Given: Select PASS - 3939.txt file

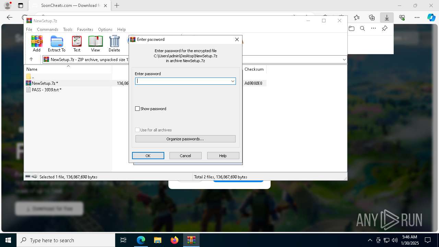Looking at the screenshot, I should point(44,90).
